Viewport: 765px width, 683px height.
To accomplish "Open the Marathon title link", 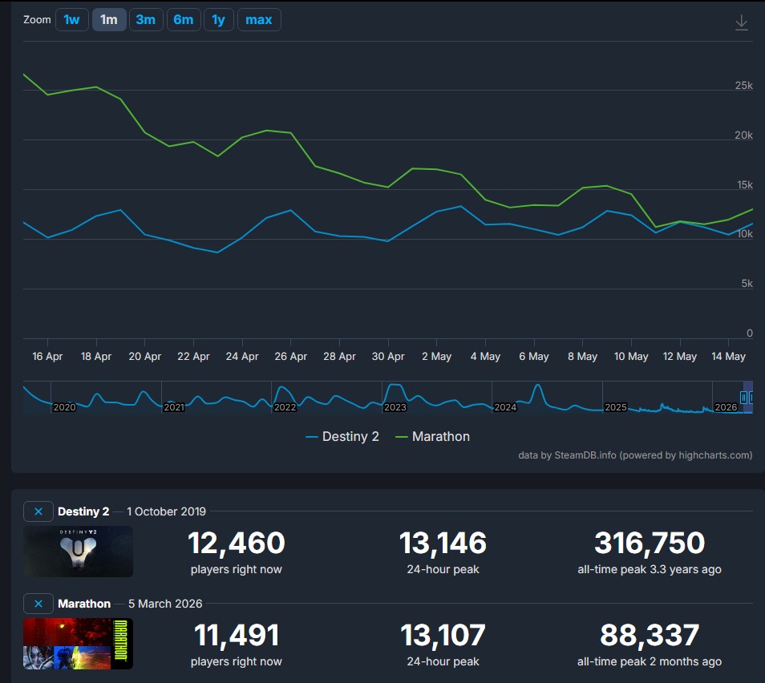I will (84, 604).
